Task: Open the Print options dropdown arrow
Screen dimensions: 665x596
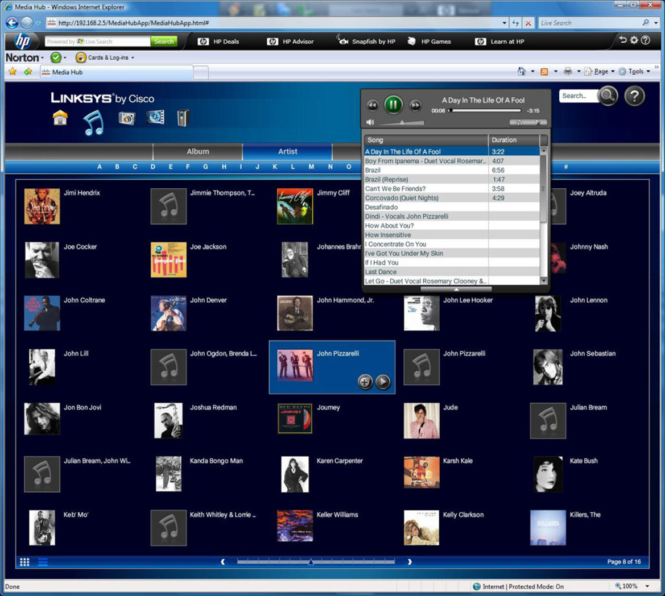Action: click(x=579, y=71)
